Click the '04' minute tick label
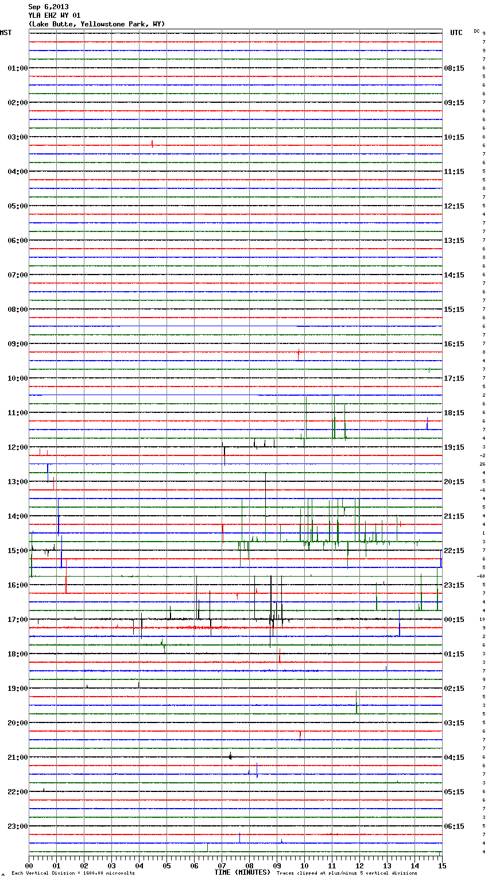488x881 pixels. tap(139, 865)
